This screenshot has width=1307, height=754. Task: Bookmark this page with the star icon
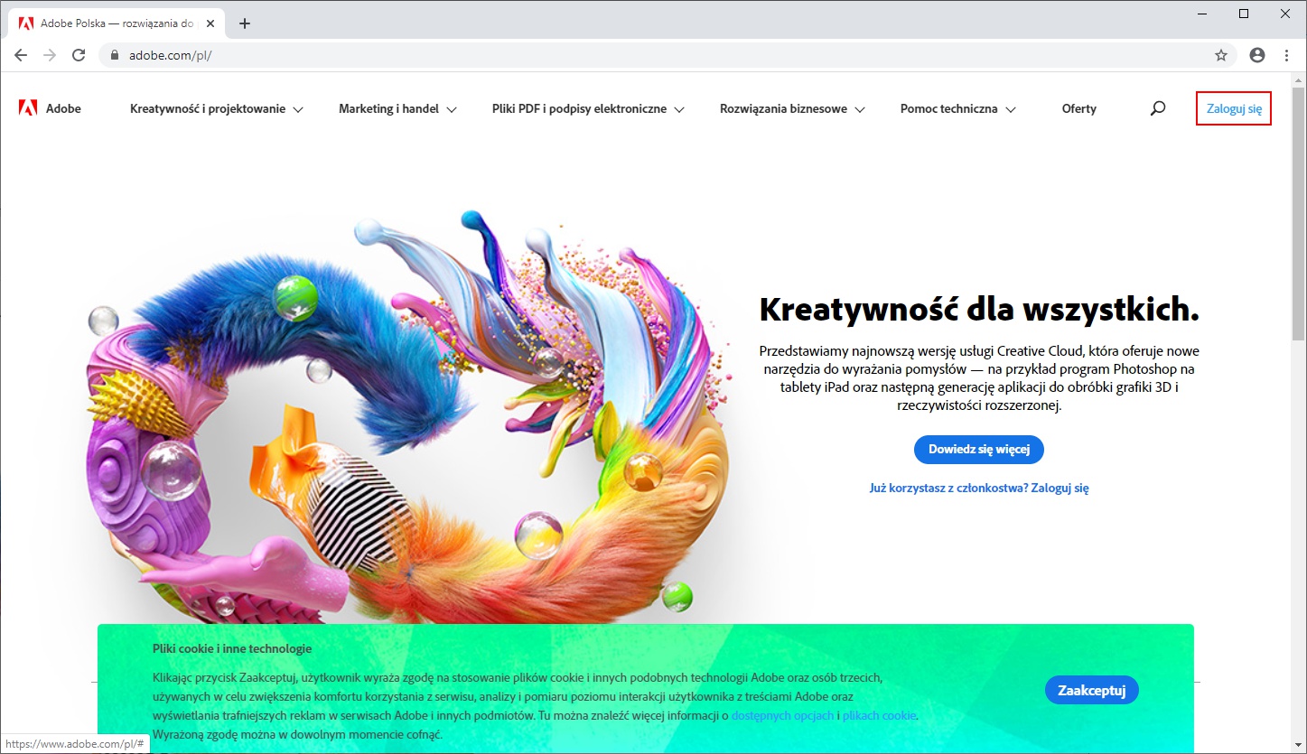click(x=1221, y=55)
